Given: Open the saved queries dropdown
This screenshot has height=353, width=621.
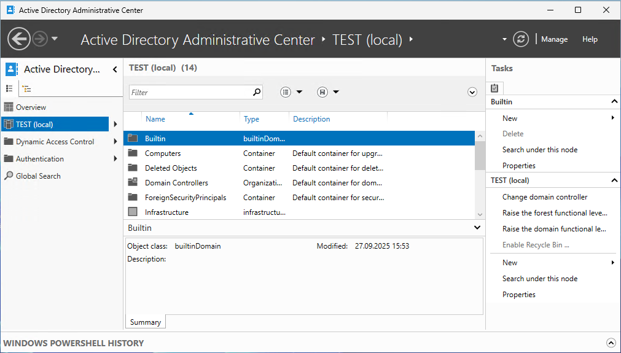Looking at the screenshot, I should (x=328, y=92).
